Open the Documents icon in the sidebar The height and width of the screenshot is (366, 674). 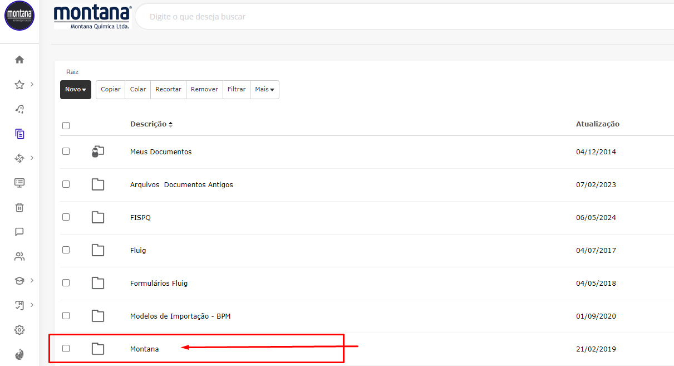(x=19, y=134)
